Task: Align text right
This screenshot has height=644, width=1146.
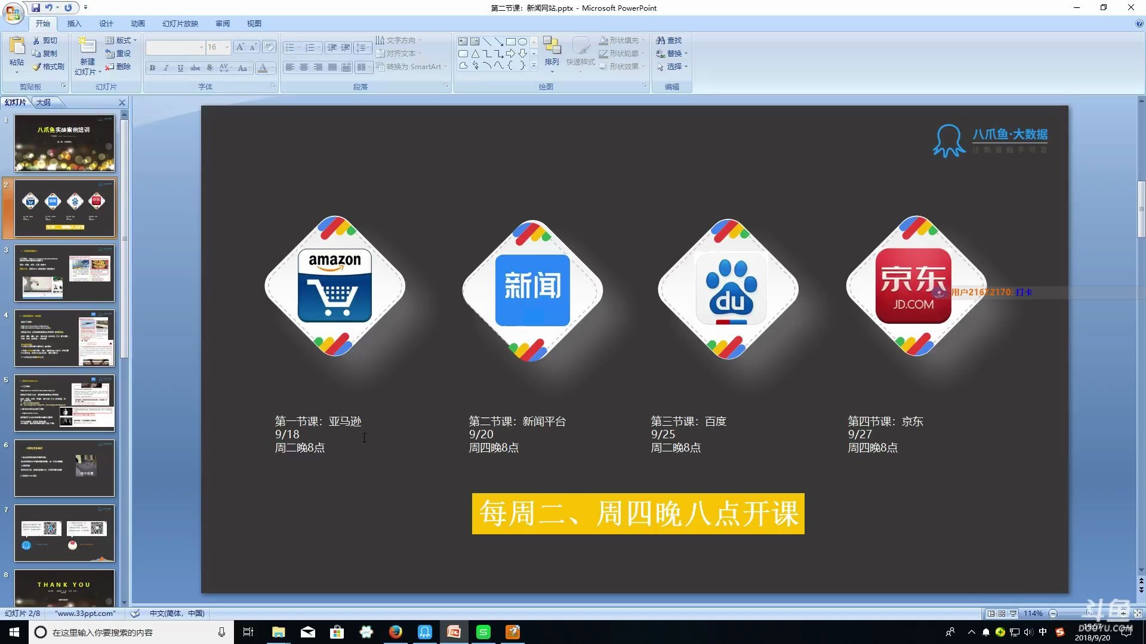Action: (x=318, y=67)
